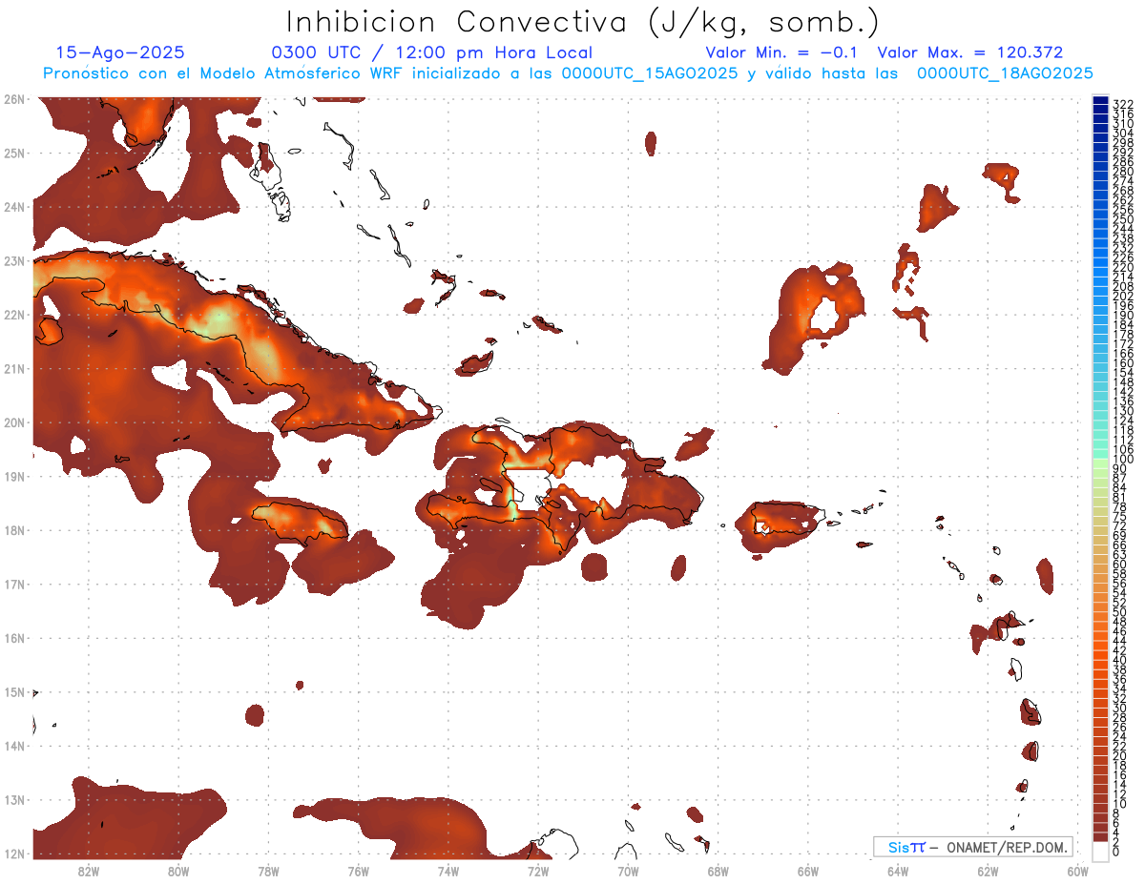1145x884 pixels.
Task: Click the 322 label on the color scale
Action: 1123,104
